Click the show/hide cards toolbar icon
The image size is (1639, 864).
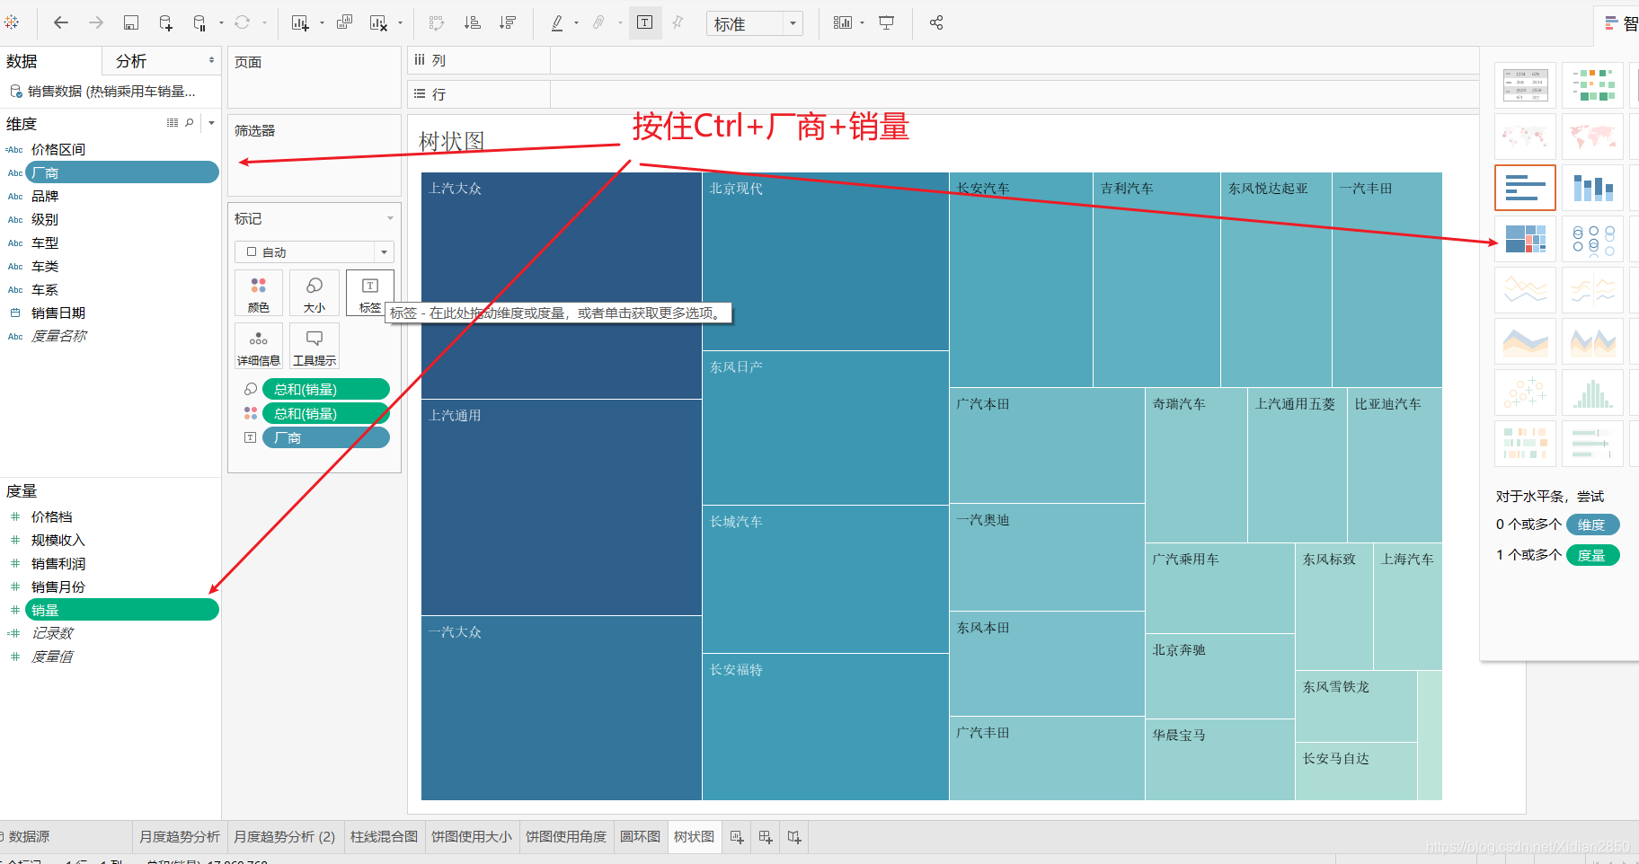click(x=842, y=22)
